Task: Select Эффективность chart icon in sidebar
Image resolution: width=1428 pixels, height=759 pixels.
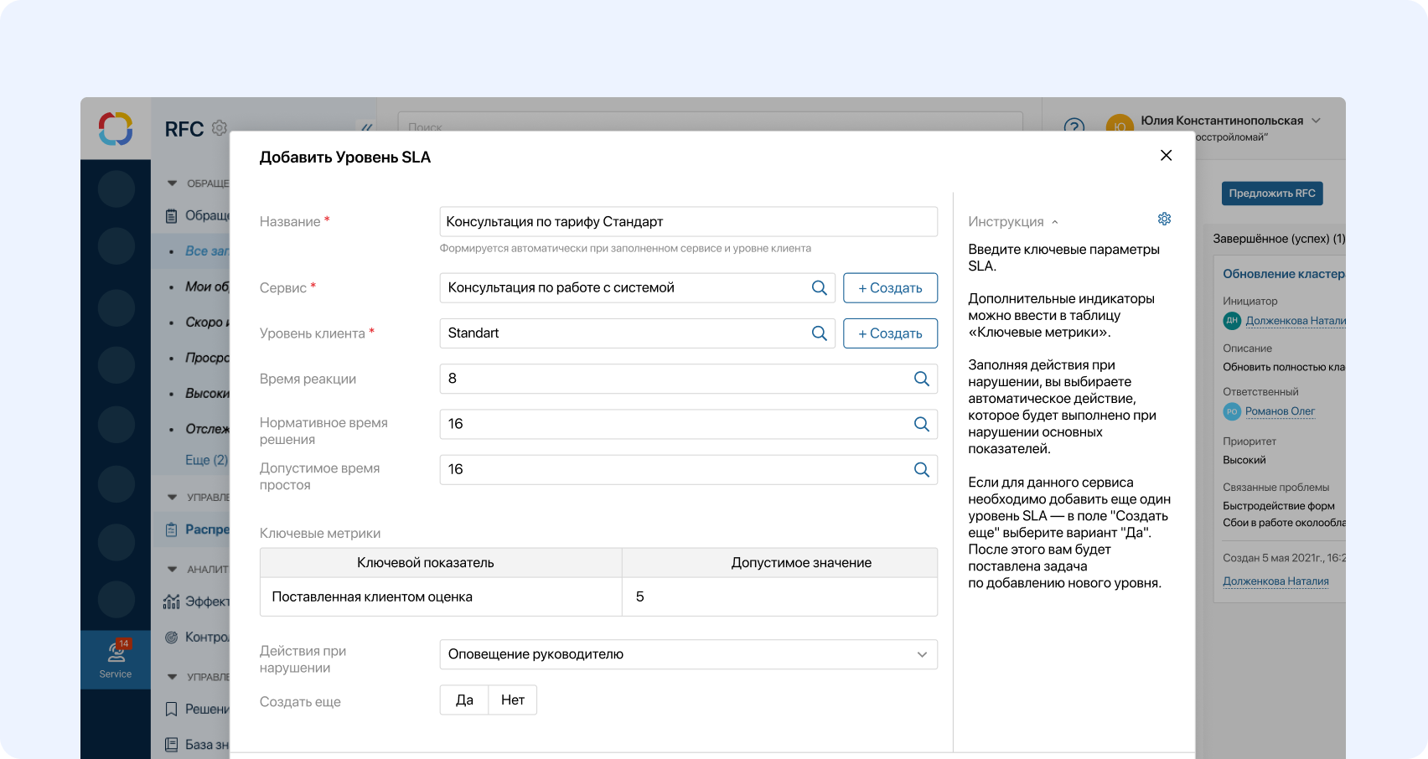Action: click(x=172, y=601)
